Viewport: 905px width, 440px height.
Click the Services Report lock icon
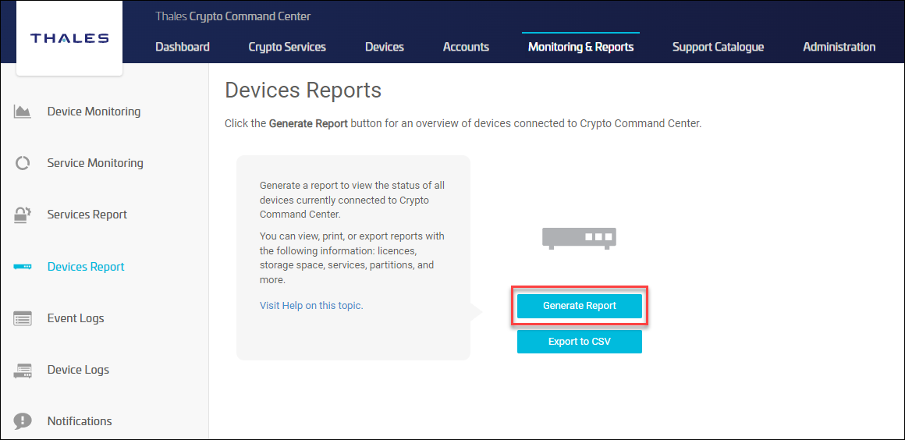pos(23,215)
